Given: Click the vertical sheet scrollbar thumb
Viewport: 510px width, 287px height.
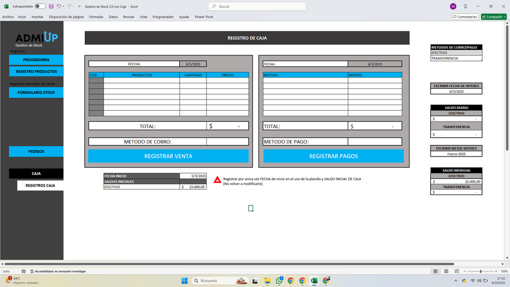Looking at the screenshot, I should [507, 88].
